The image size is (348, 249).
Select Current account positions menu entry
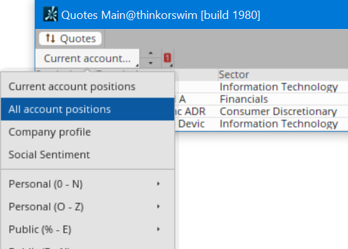(x=88, y=86)
